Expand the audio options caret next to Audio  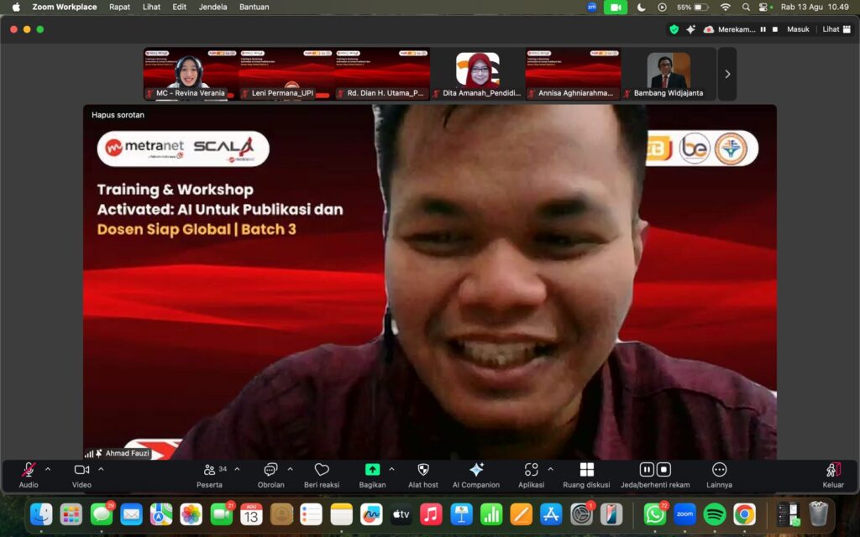click(48, 470)
